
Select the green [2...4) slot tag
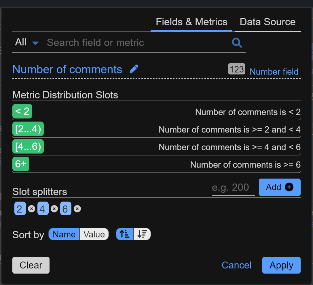28,129
